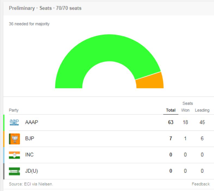Select the Total column header
Viewport: 214px width, 191px height.
[171, 110]
